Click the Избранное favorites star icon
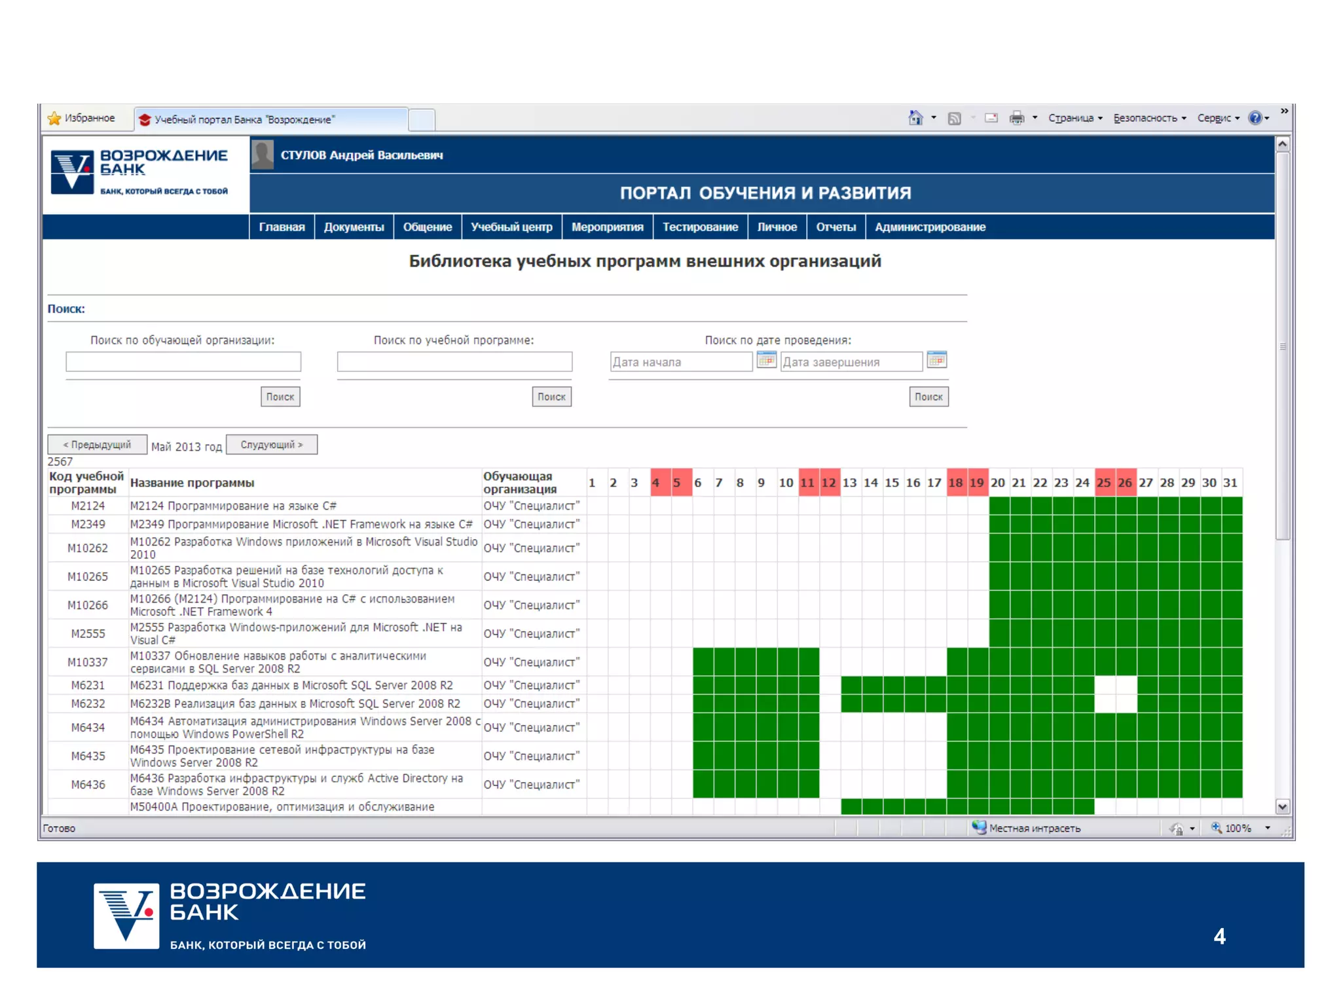This screenshot has width=1341, height=1006. (x=55, y=119)
